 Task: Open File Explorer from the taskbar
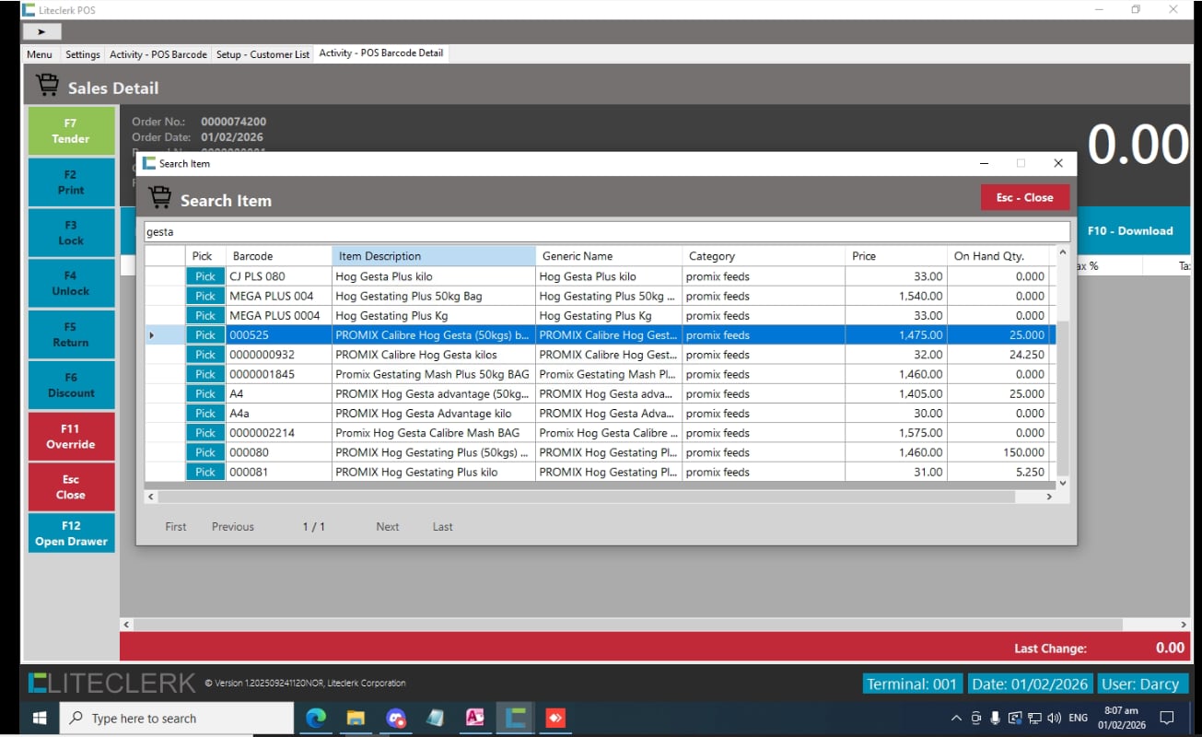click(x=356, y=719)
